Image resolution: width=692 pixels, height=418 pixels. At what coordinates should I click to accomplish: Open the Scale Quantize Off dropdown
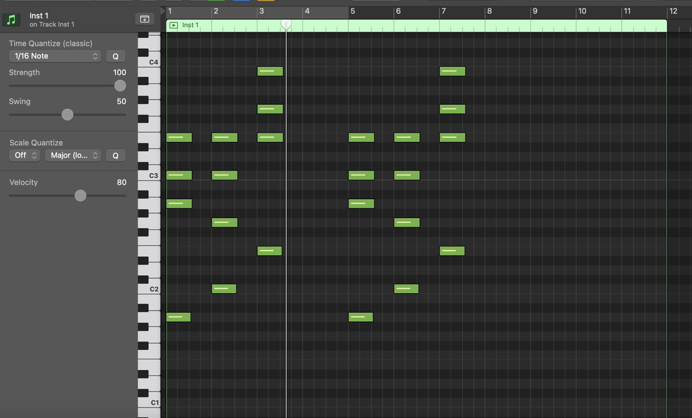point(25,155)
